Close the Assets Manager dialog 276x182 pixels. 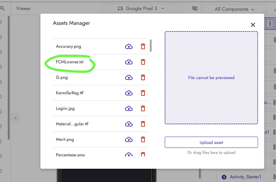pos(253,25)
